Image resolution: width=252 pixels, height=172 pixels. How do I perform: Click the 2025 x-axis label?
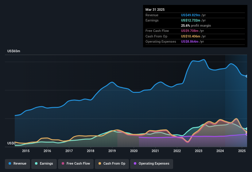pyautogui.click(x=242, y=151)
